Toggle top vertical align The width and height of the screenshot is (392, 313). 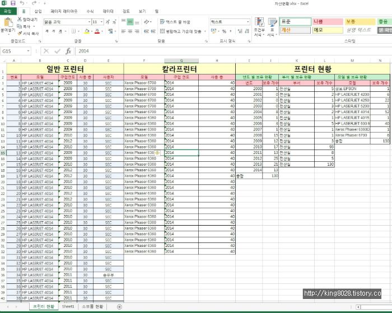tap(123, 22)
